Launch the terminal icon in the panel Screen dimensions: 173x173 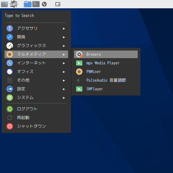36,4
